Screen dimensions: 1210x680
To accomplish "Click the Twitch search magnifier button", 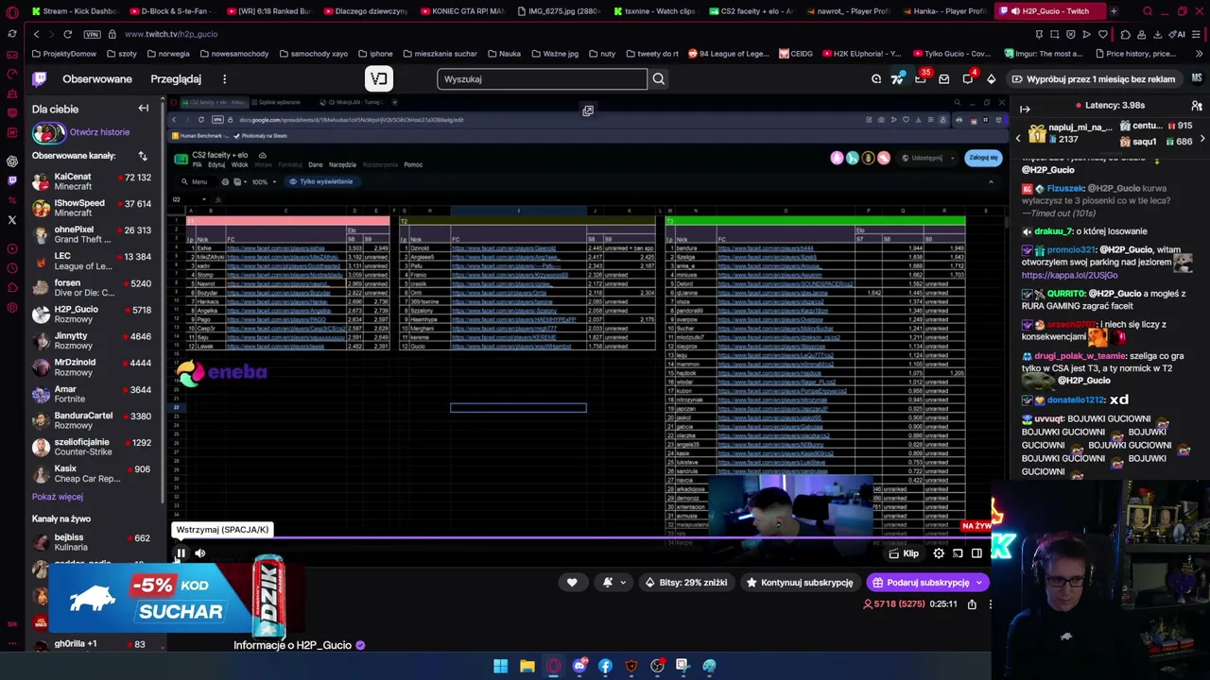I will pos(659,79).
